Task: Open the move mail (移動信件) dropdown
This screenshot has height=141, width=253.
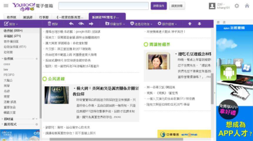Action: (x=115, y=24)
